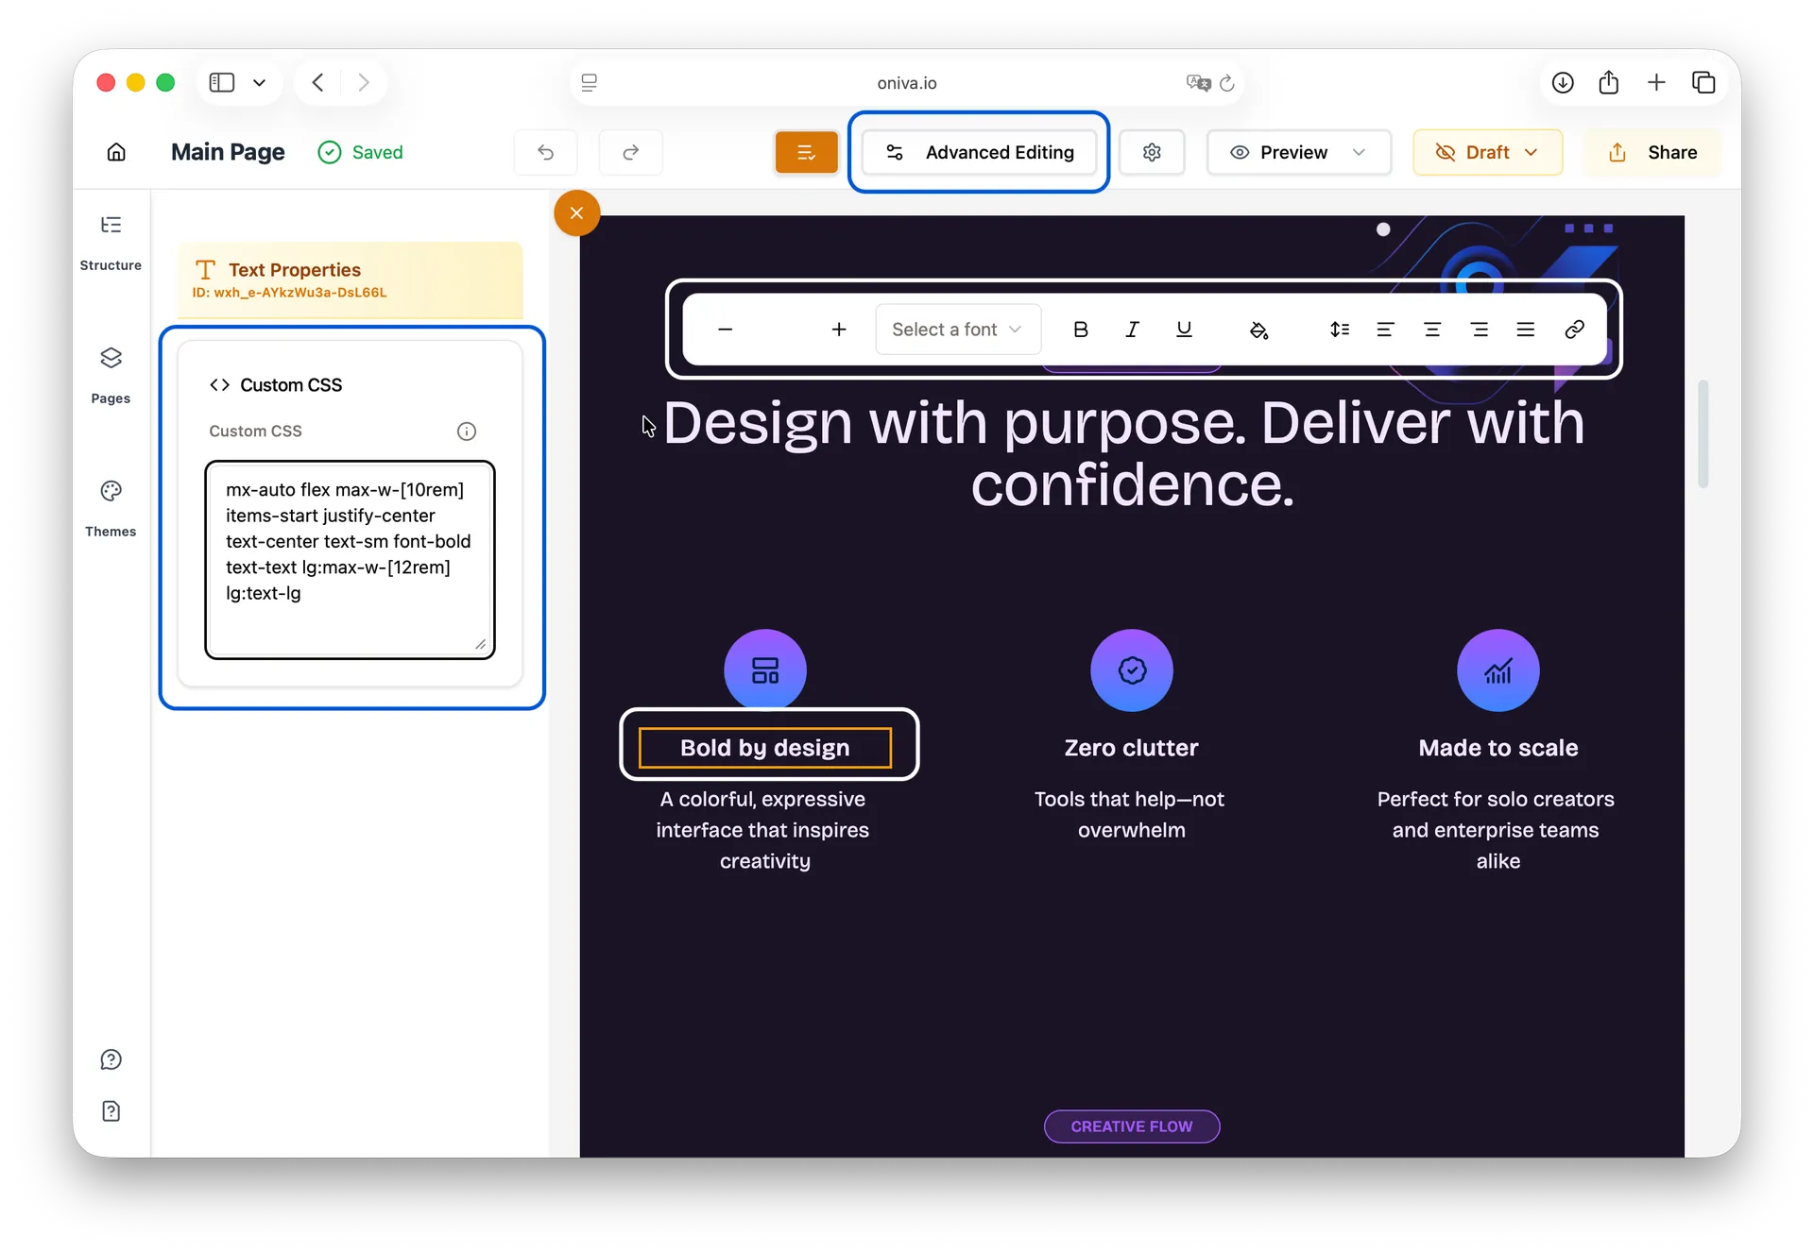Viewport: 1814px width, 1253px height.
Task: Toggle center text alignment
Action: tap(1432, 329)
